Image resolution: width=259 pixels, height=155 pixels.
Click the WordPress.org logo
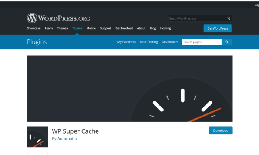point(58,18)
